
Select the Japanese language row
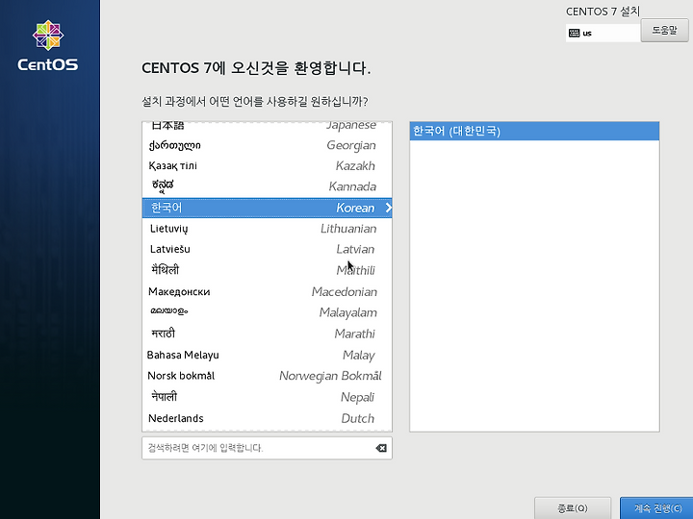[267, 126]
